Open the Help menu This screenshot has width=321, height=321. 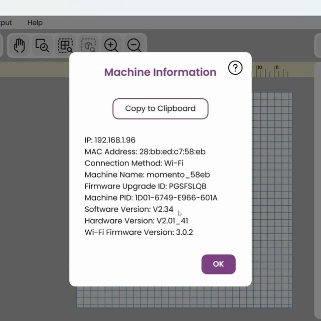[x=35, y=23]
